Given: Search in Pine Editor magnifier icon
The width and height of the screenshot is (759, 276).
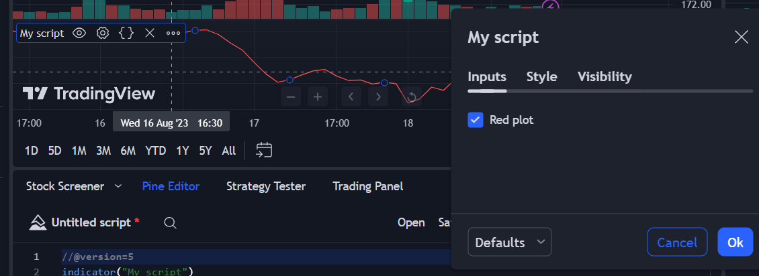Looking at the screenshot, I should (170, 222).
